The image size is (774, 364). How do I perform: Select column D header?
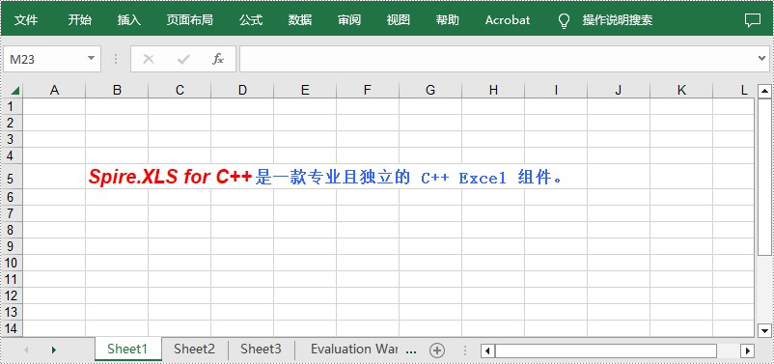tap(242, 90)
